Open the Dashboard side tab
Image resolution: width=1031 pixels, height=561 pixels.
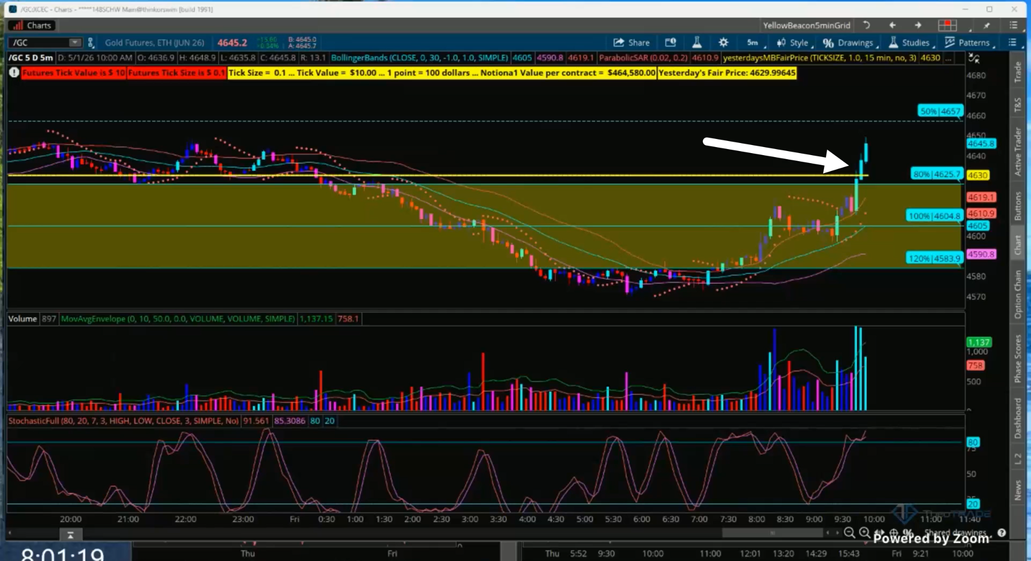[1017, 418]
